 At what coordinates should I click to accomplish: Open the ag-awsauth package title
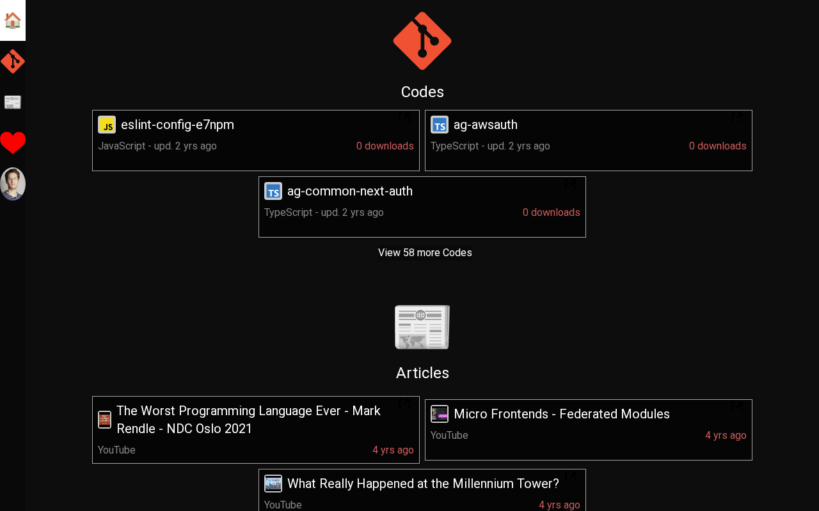(x=486, y=125)
